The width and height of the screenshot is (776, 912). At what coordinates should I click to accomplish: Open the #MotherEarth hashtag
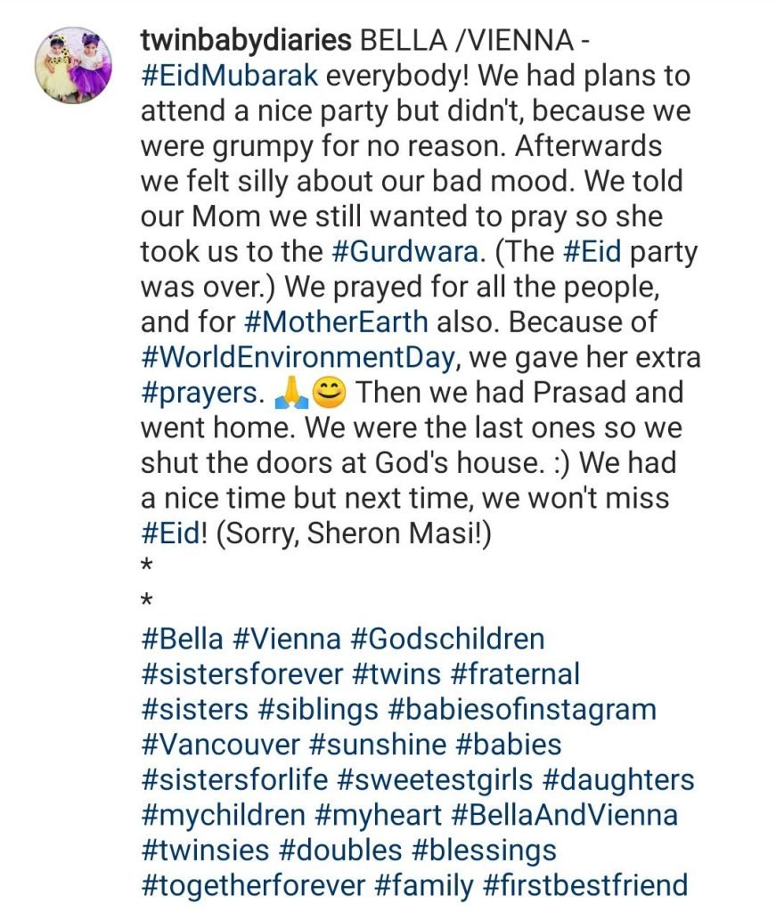336,322
